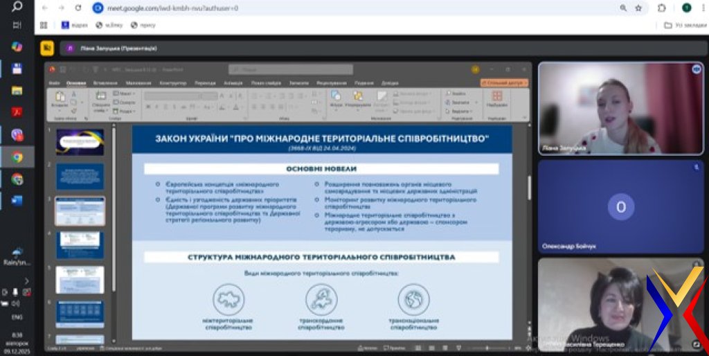The image size is (709, 356).
Task: Click the Спільний доступ share button
Action: [x=504, y=82]
